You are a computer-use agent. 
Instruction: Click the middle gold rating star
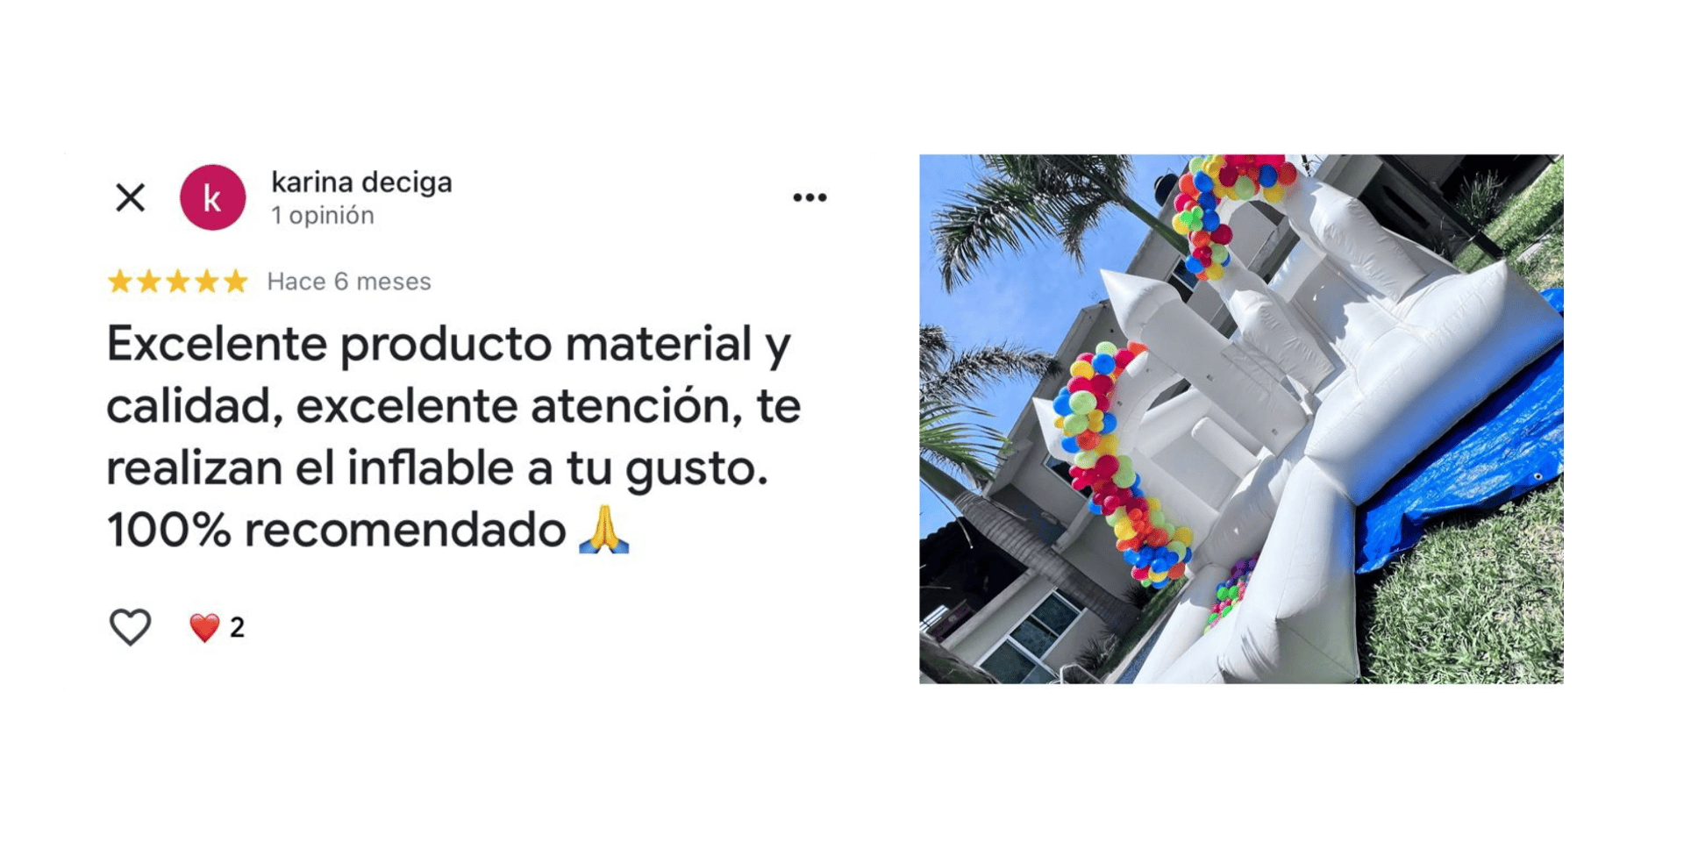[x=178, y=282]
